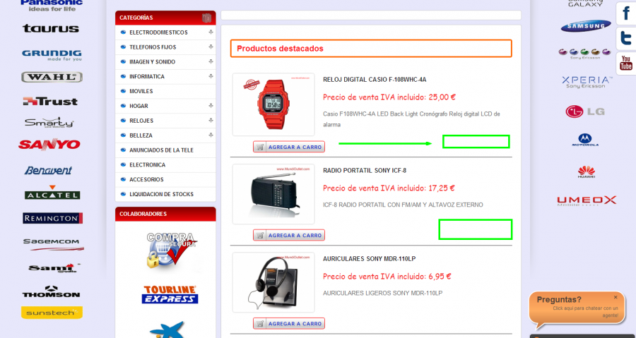The image size is (636, 338).
Task: Add the Sony ICF-8 radio to cart
Action: pos(289,235)
